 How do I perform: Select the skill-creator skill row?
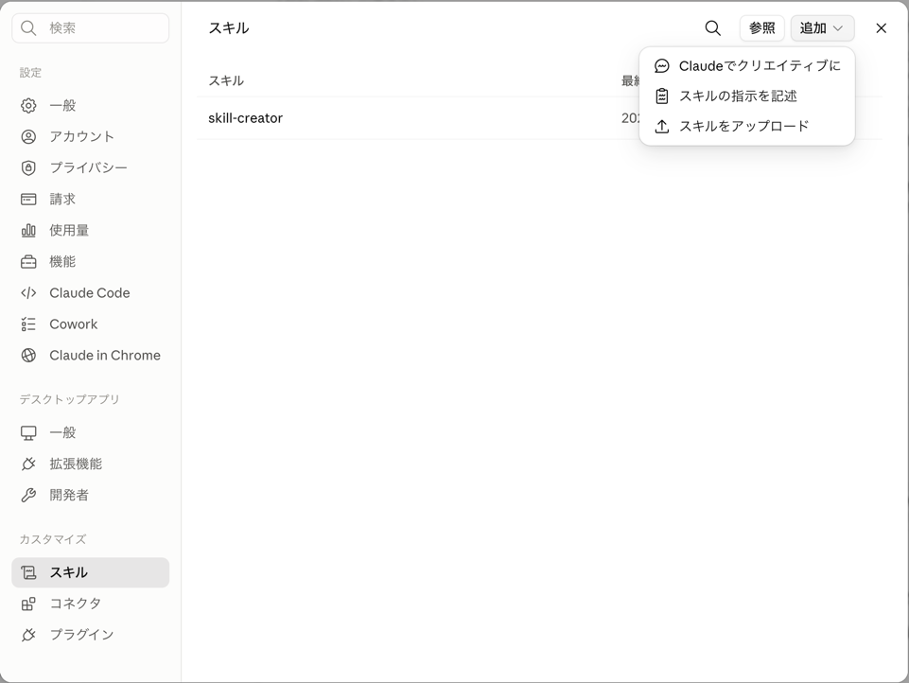click(539, 118)
